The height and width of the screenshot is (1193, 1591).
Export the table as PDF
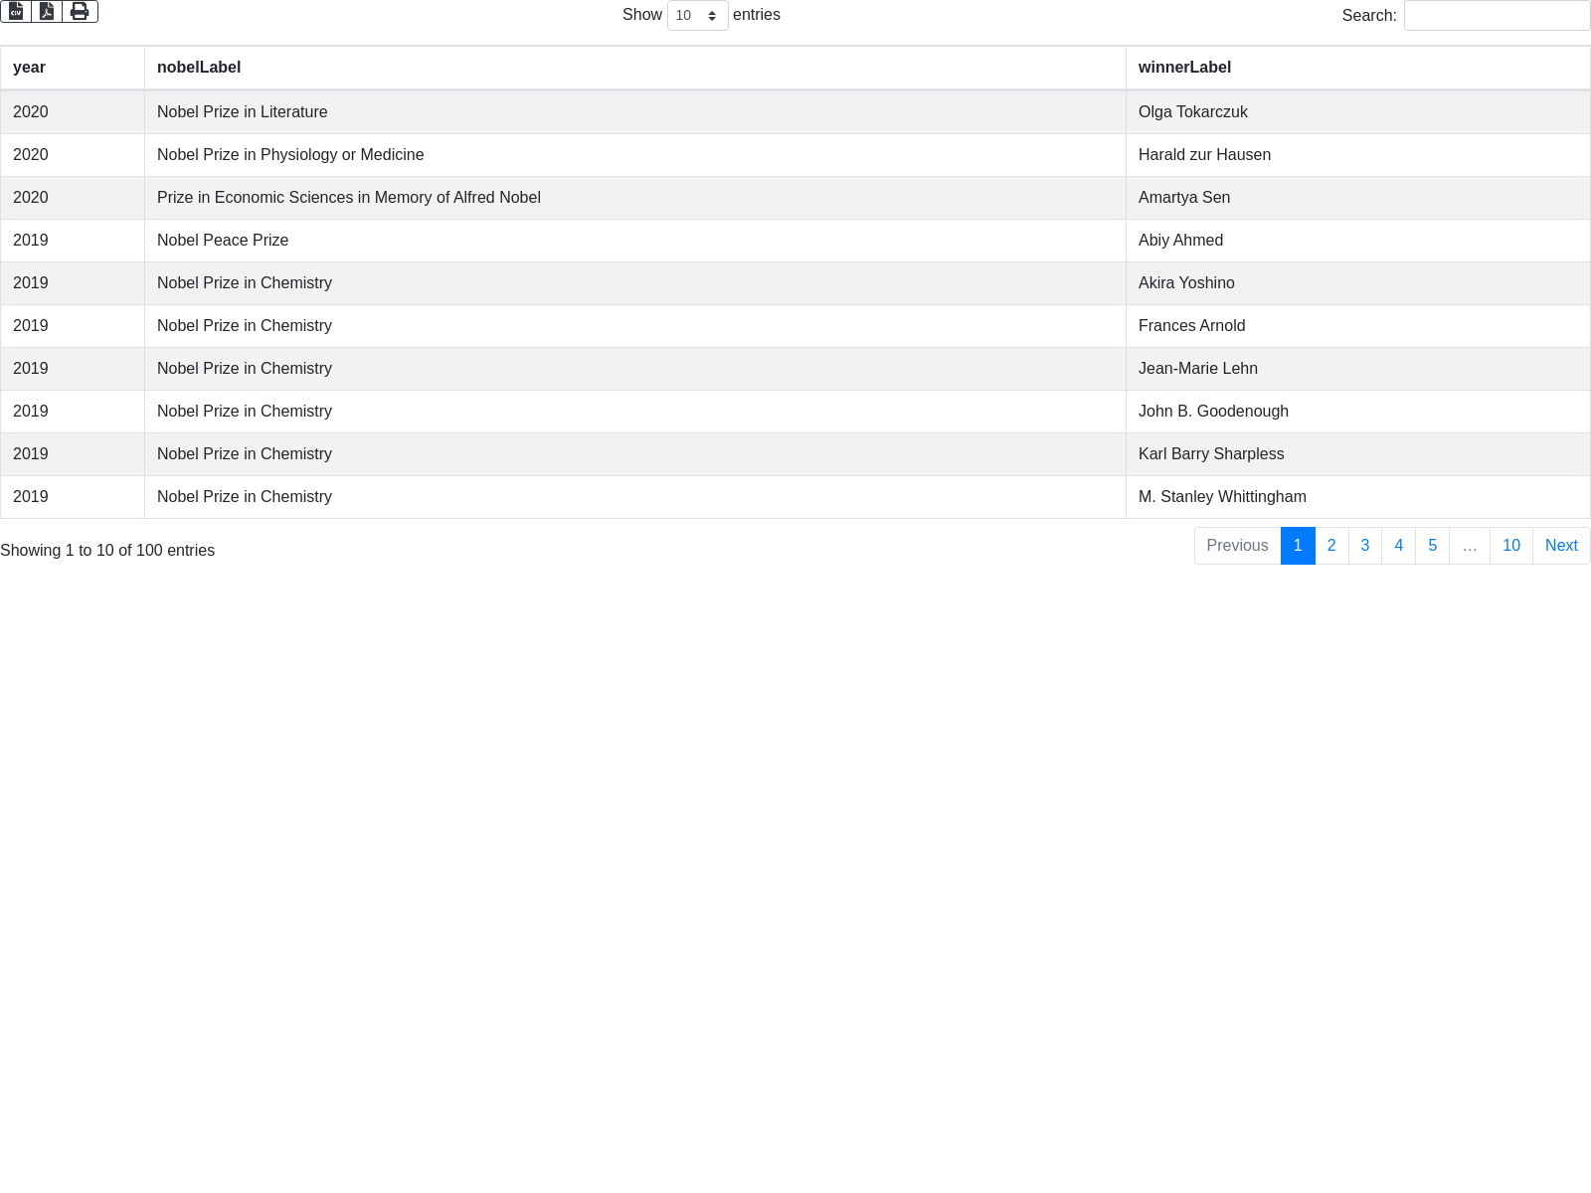coord(47,11)
